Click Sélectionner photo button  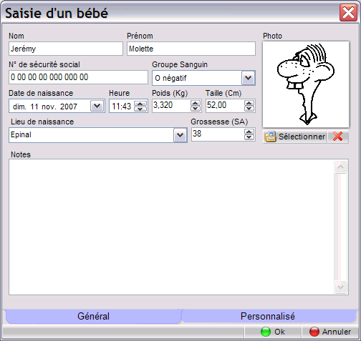point(295,137)
